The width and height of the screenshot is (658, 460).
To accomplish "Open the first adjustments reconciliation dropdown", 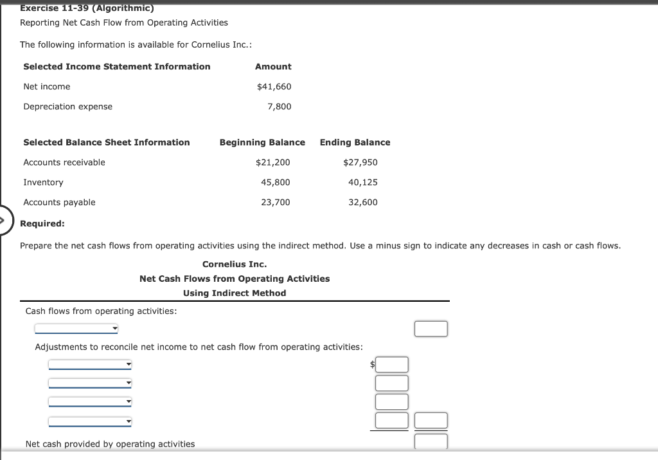I will (90, 363).
